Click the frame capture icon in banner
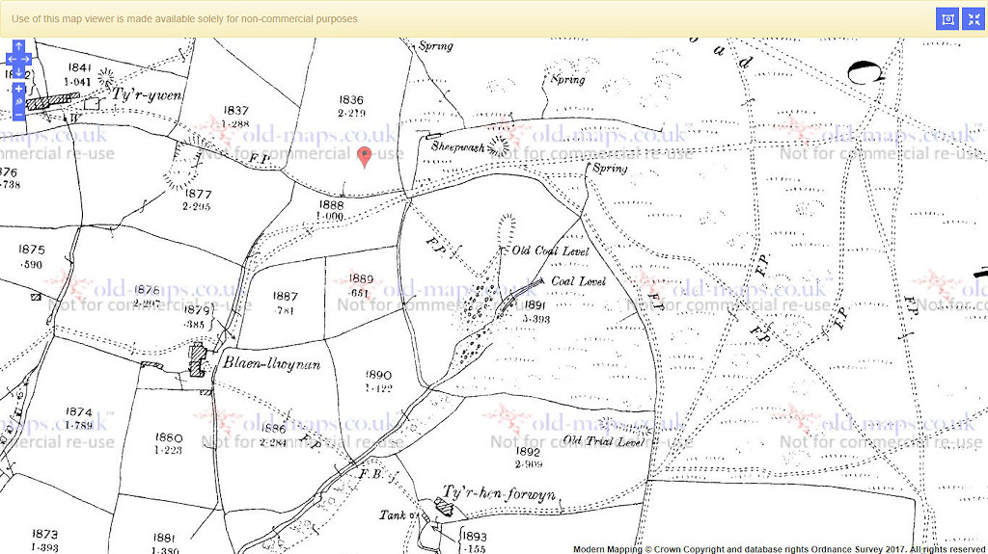This screenshot has height=554, width=988. click(x=947, y=19)
